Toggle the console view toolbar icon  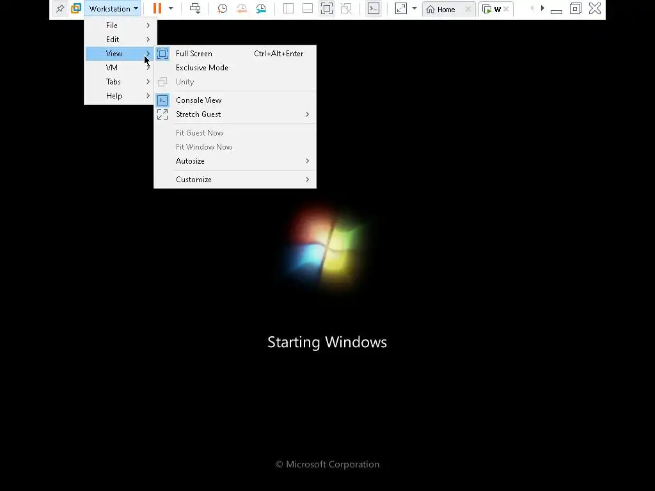point(374,8)
